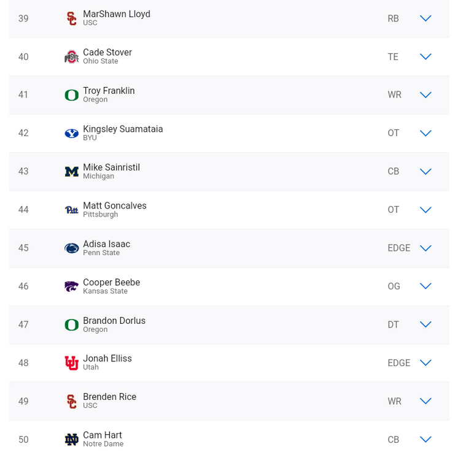Image resolution: width=458 pixels, height=460 pixels.
Task: Click the Kansas State logo by Cooper Beebe
Action: [72, 286]
